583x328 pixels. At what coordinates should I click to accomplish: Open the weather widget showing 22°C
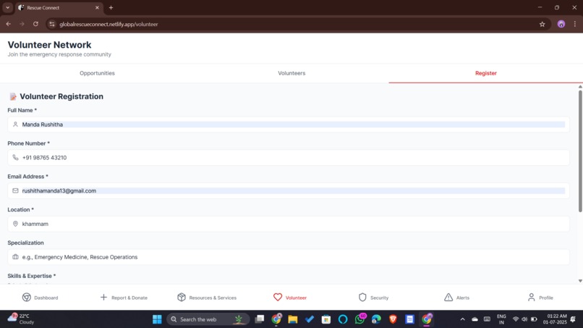coord(21,319)
